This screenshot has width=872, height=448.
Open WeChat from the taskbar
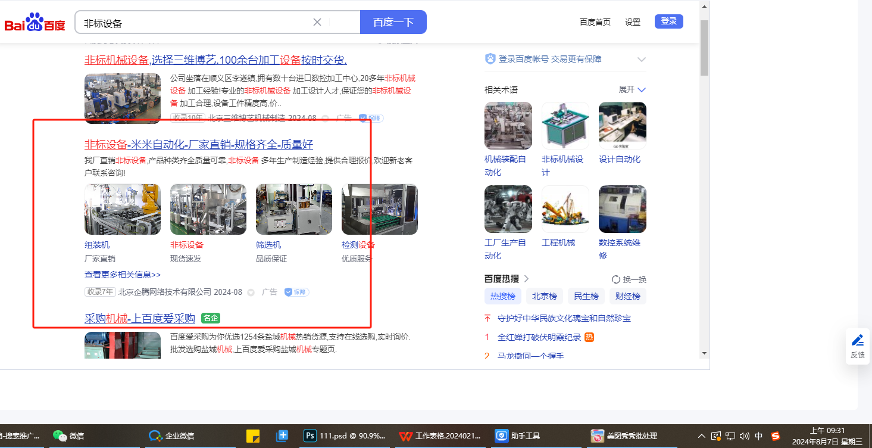(x=68, y=435)
